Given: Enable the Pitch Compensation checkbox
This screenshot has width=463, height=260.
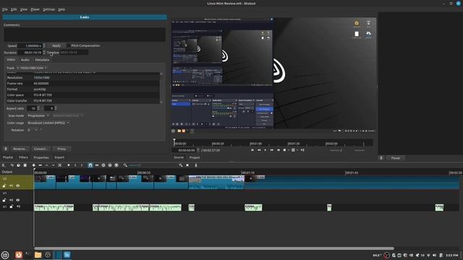Looking at the screenshot, I should pos(69,45).
